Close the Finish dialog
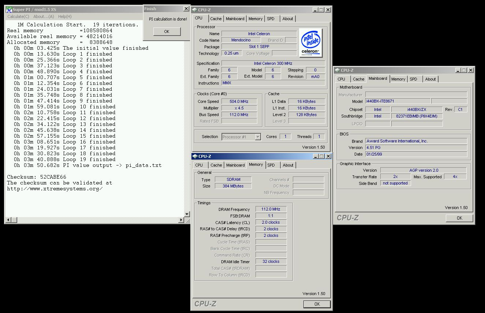Viewport: 485px width, 313px height. [186, 9]
